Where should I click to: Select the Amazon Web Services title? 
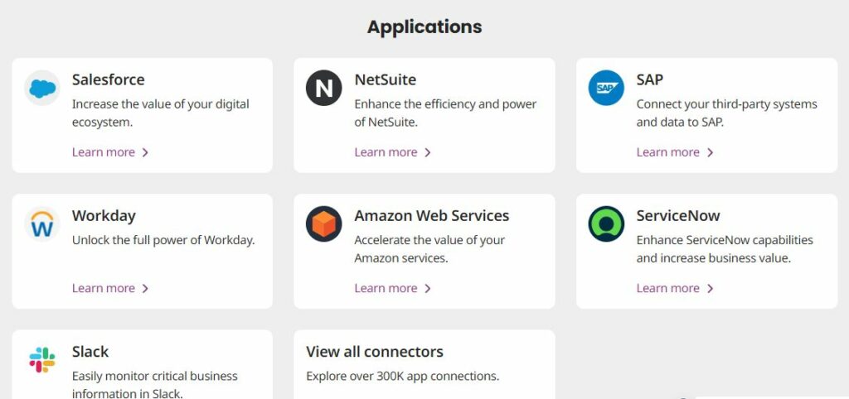pos(431,216)
